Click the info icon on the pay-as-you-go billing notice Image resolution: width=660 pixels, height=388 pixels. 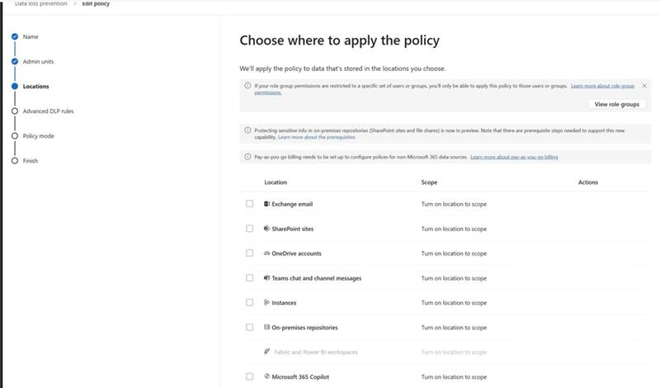pos(247,157)
